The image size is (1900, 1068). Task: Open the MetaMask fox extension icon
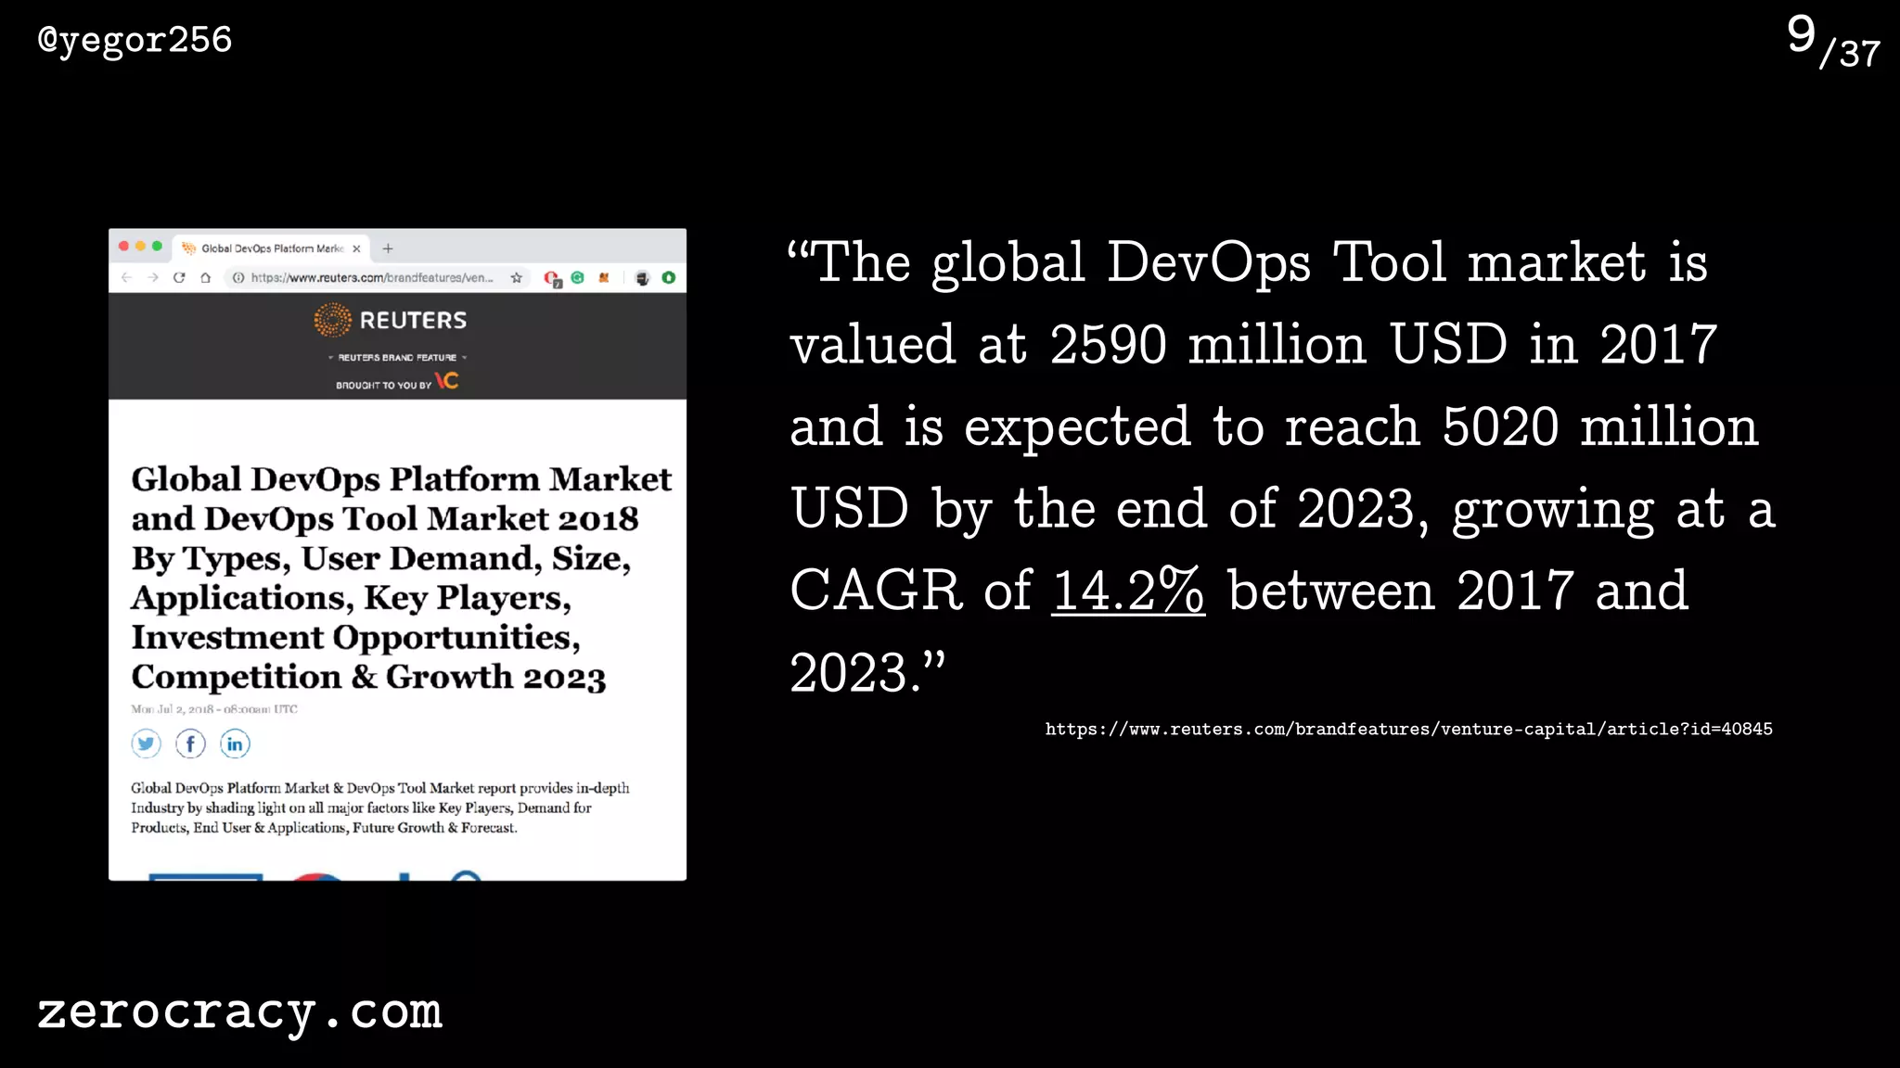[x=604, y=277]
